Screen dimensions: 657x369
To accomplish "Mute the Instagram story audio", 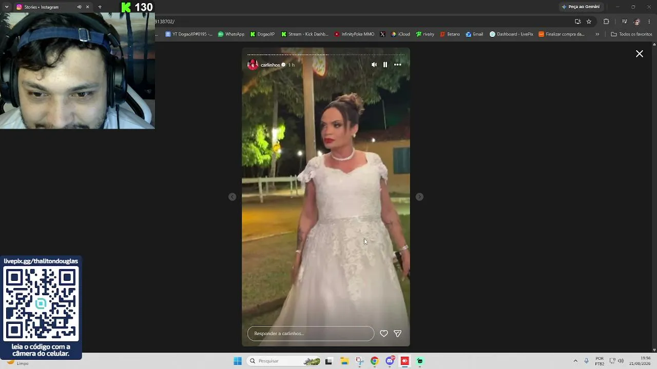I will tap(374, 65).
